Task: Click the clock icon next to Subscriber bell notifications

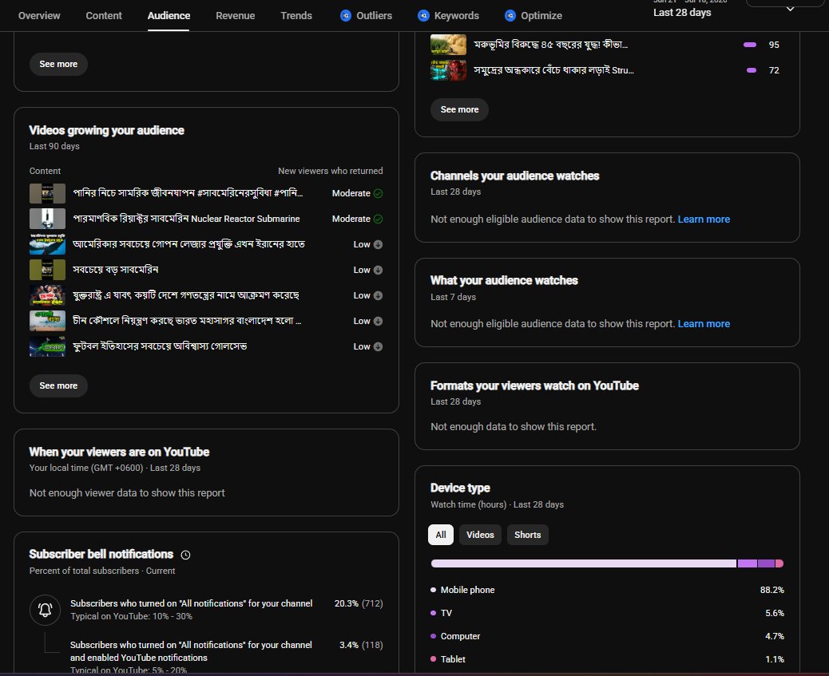Action: pos(185,555)
